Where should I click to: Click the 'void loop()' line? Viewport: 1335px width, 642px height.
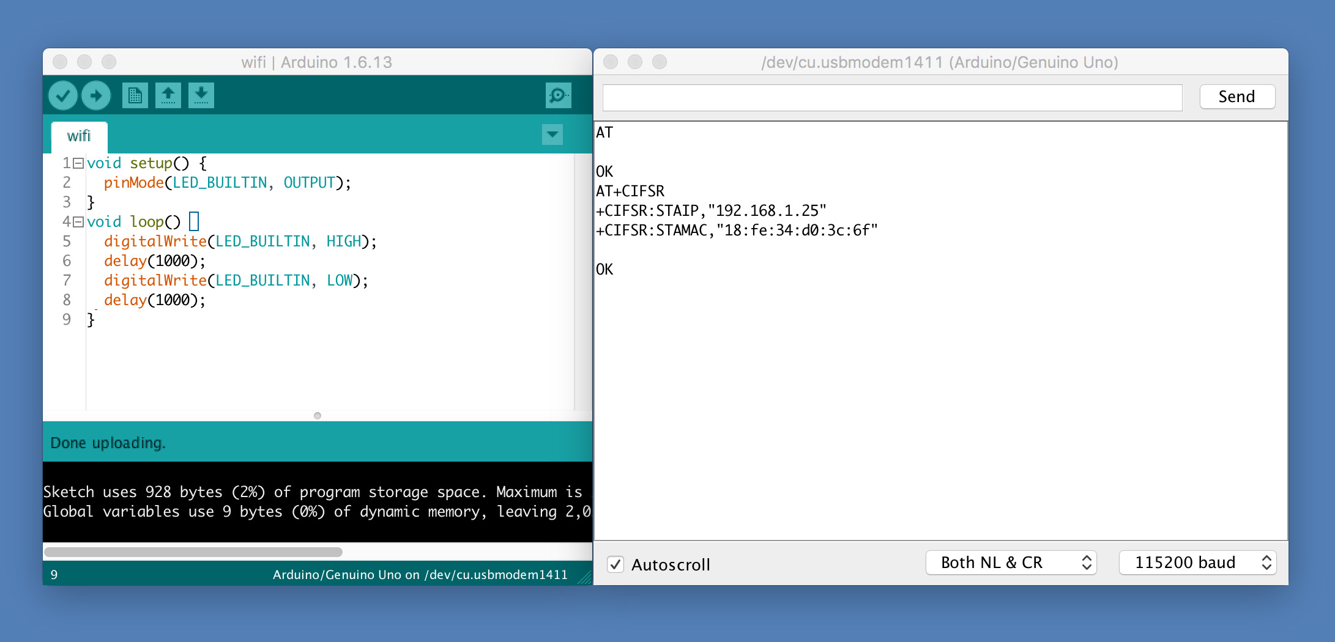[143, 222]
